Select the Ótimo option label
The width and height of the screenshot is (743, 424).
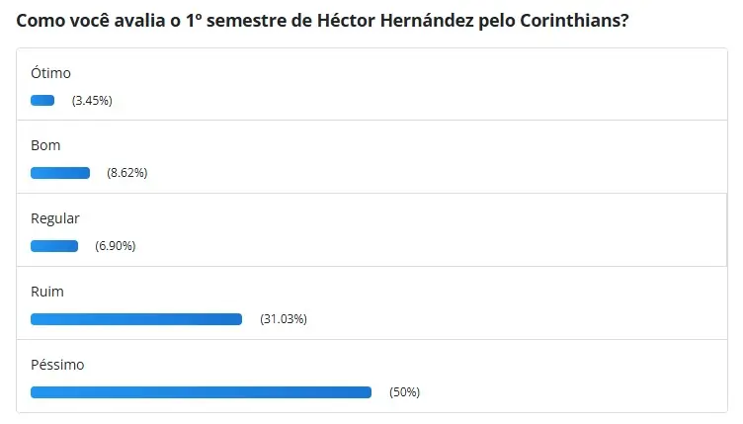tap(50, 73)
